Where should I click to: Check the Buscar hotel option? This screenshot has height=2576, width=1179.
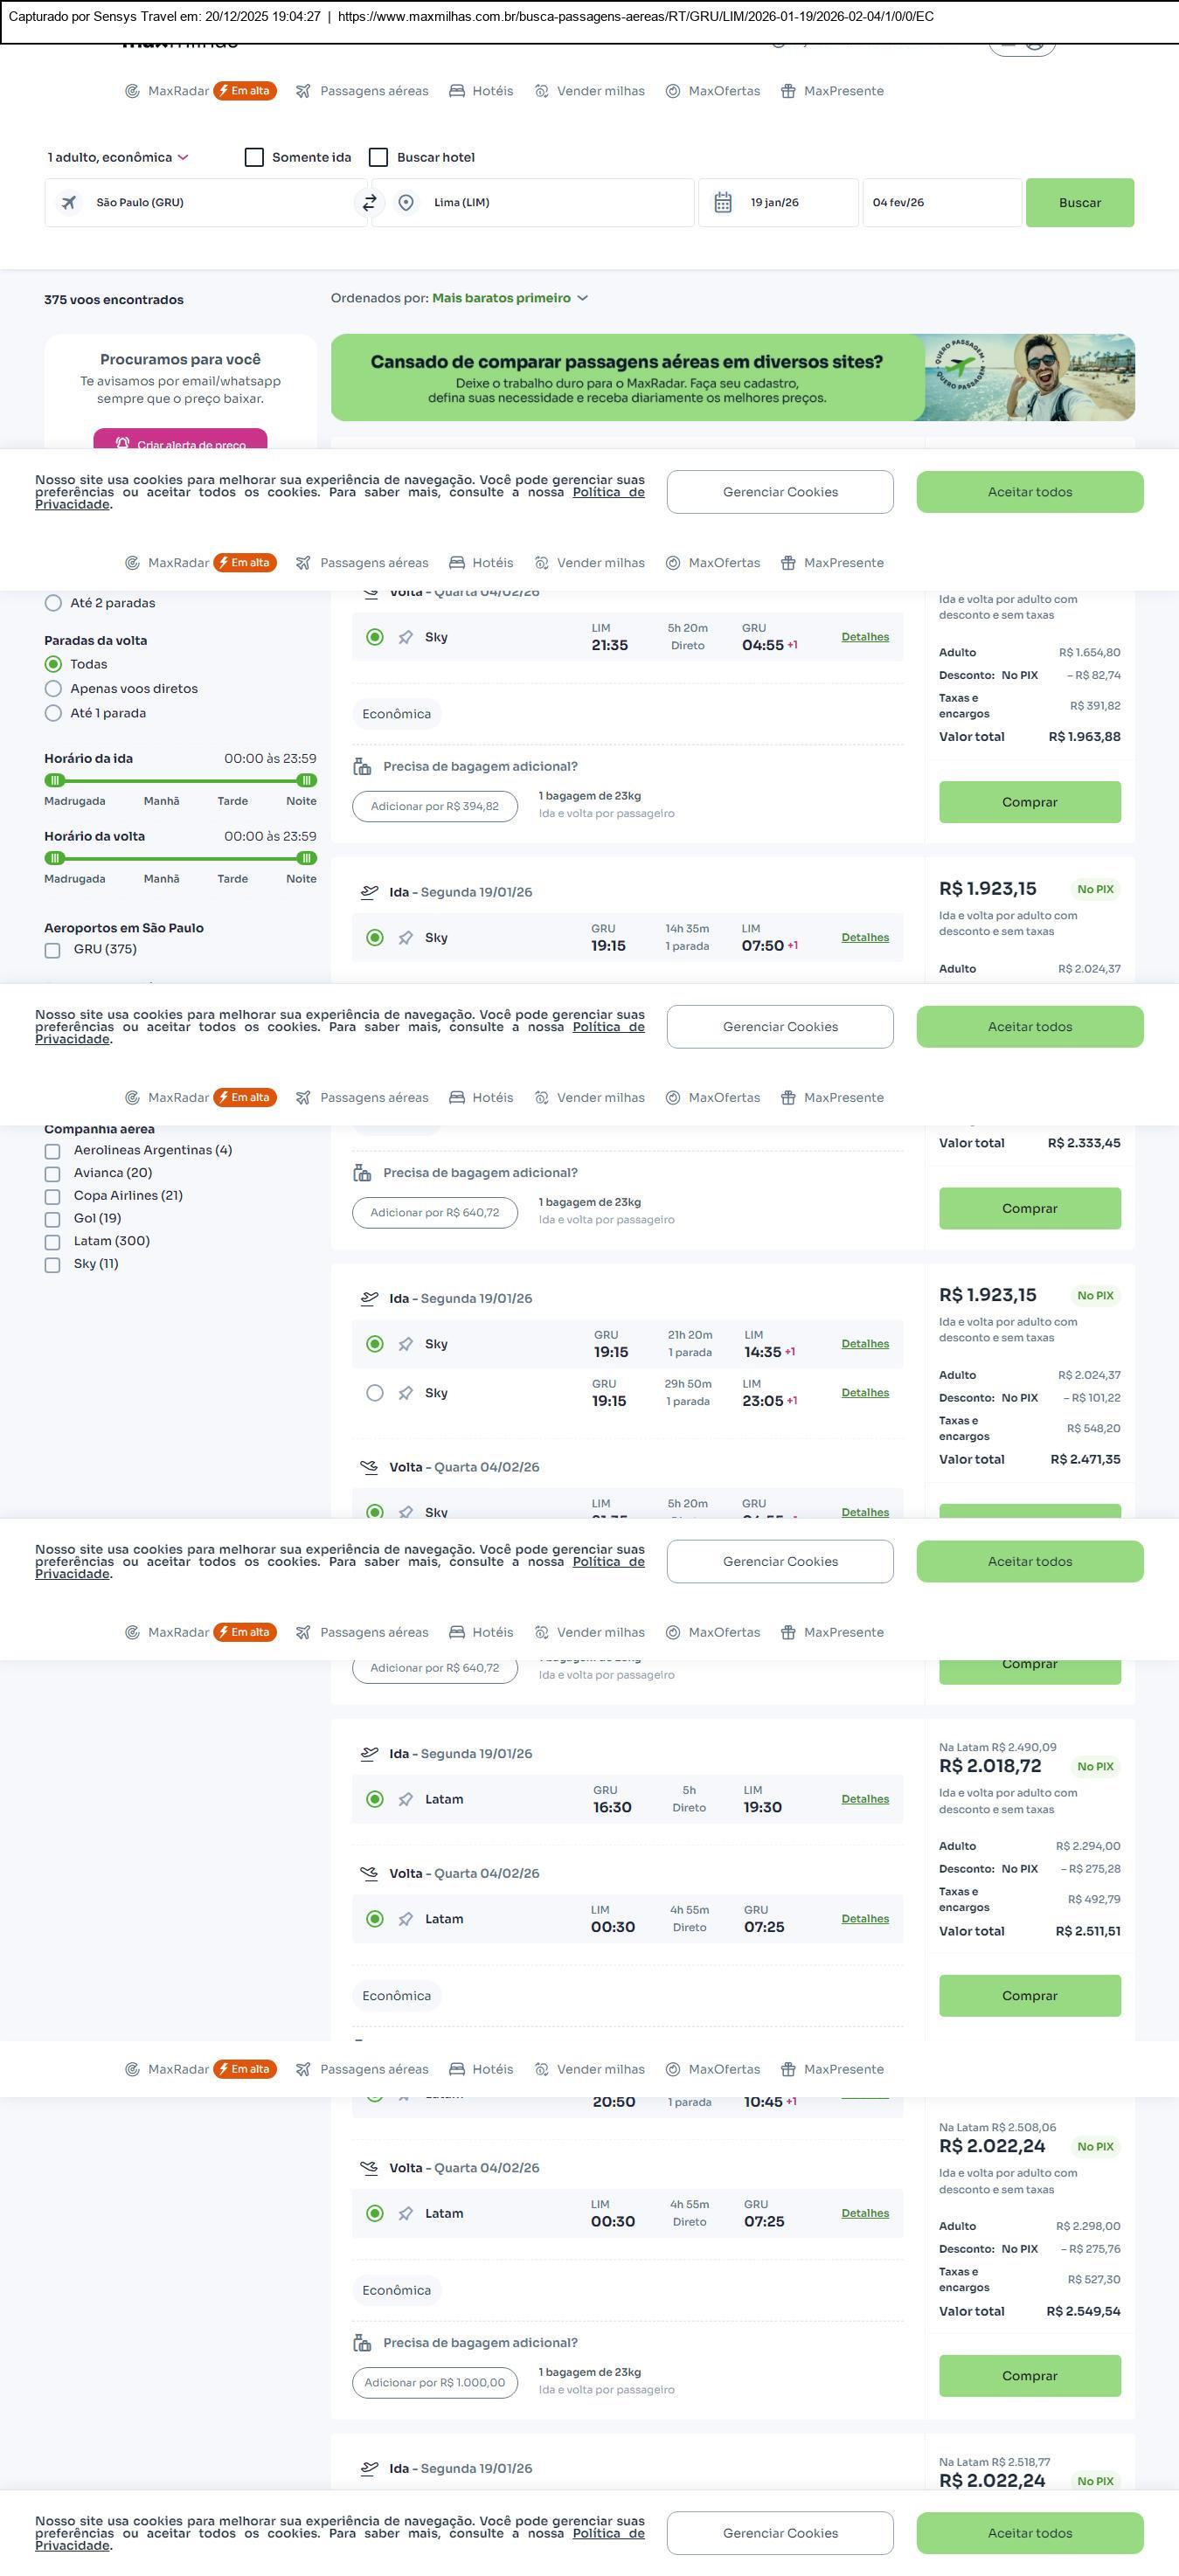[x=378, y=157]
